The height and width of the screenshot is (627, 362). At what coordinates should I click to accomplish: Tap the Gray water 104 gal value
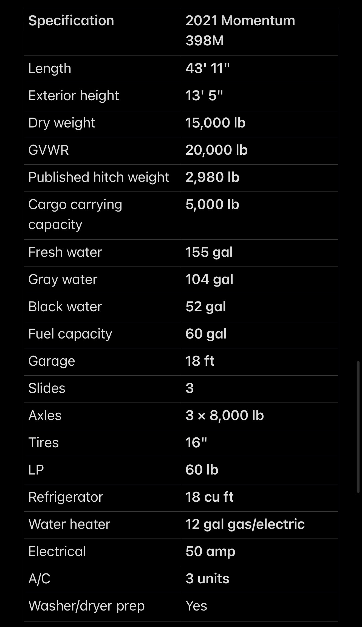[210, 279]
